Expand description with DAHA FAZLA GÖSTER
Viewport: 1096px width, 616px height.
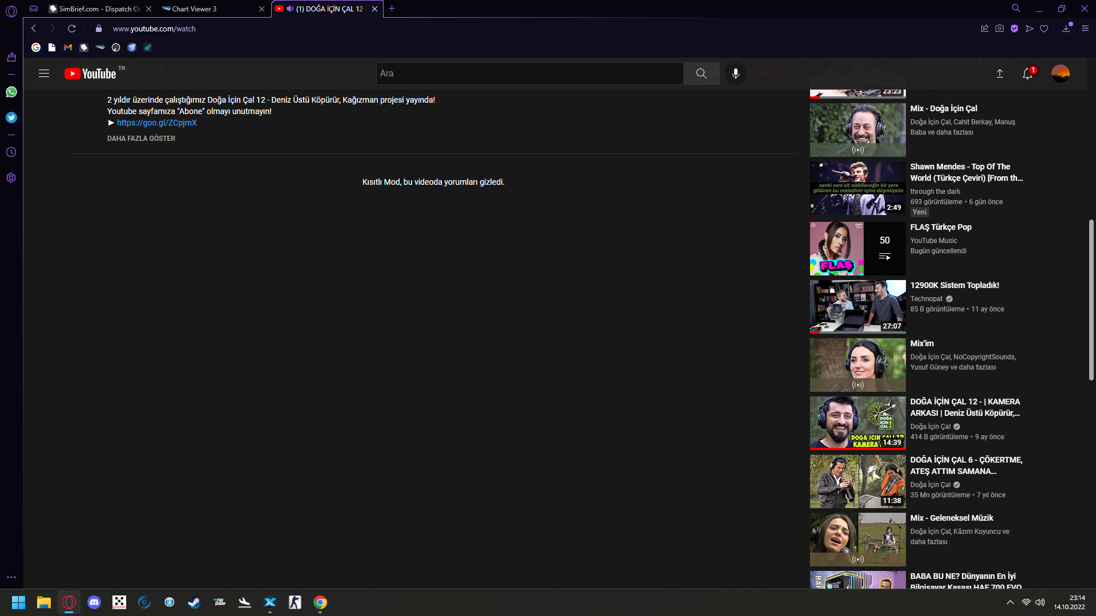[x=141, y=139]
